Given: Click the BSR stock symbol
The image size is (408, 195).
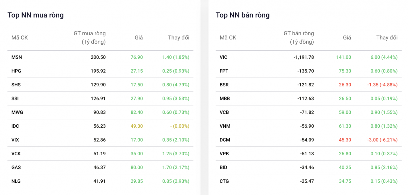Looking at the screenshot, I should click(224, 85).
